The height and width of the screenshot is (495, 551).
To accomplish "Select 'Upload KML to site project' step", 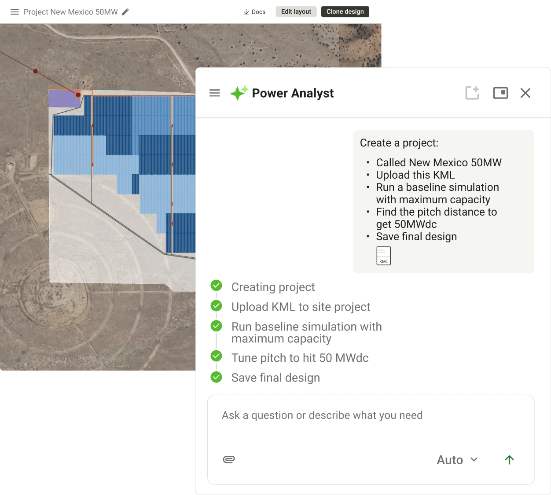I will click(301, 307).
